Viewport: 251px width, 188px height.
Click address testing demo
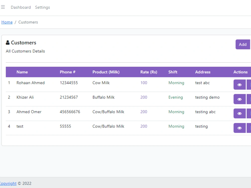tap(207, 97)
